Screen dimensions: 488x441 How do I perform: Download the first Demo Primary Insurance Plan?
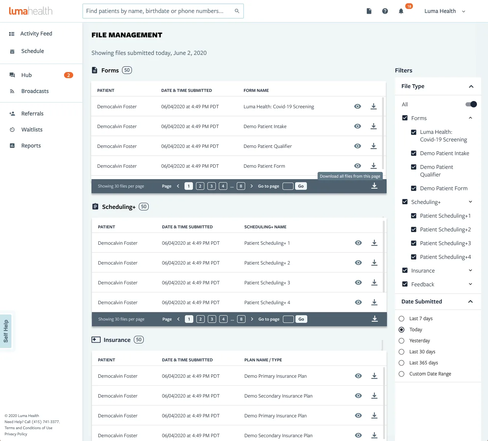(x=374, y=376)
